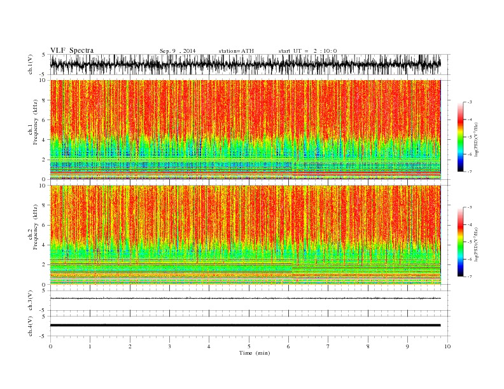Click the 'ch.4(V)' axis label

click(x=30, y=326)
